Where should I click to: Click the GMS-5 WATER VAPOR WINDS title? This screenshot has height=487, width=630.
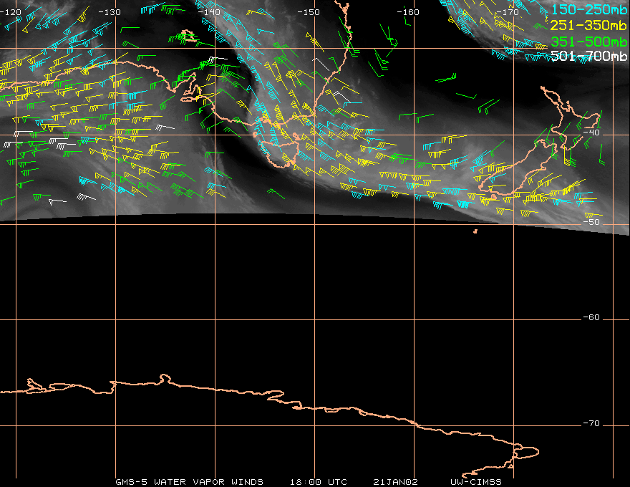click(x=189, y=481)
